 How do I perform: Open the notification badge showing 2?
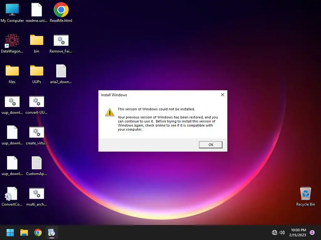coord(312,232)
